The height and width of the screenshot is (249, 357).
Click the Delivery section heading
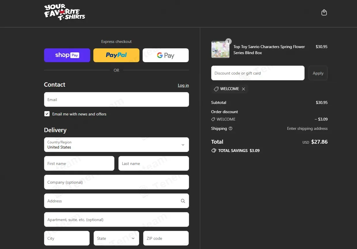point(55,130)
